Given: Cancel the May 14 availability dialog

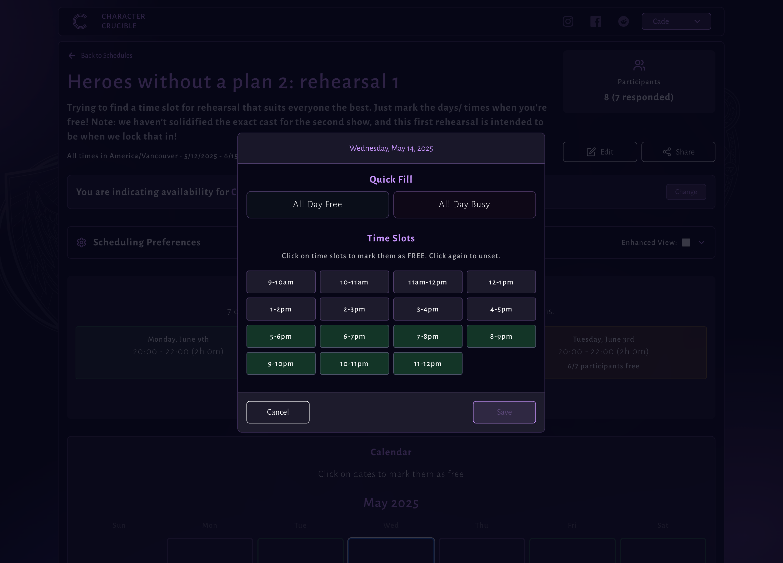Looking at the screenshot, I should pyautogui.click(x=277, y=412).
